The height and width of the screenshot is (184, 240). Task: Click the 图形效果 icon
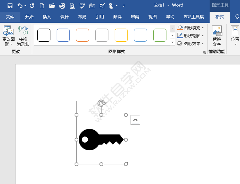pyautogui.click(x=180, y=43)
